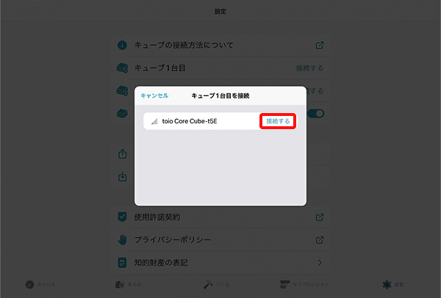The height and width of the screenshot is (298, 441).
Task: Switch to the あそぶ tab
Action: (128, 285)
